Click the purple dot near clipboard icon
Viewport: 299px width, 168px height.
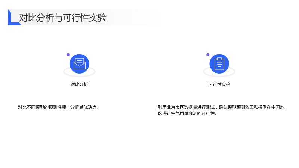click(x=208, y=55)
